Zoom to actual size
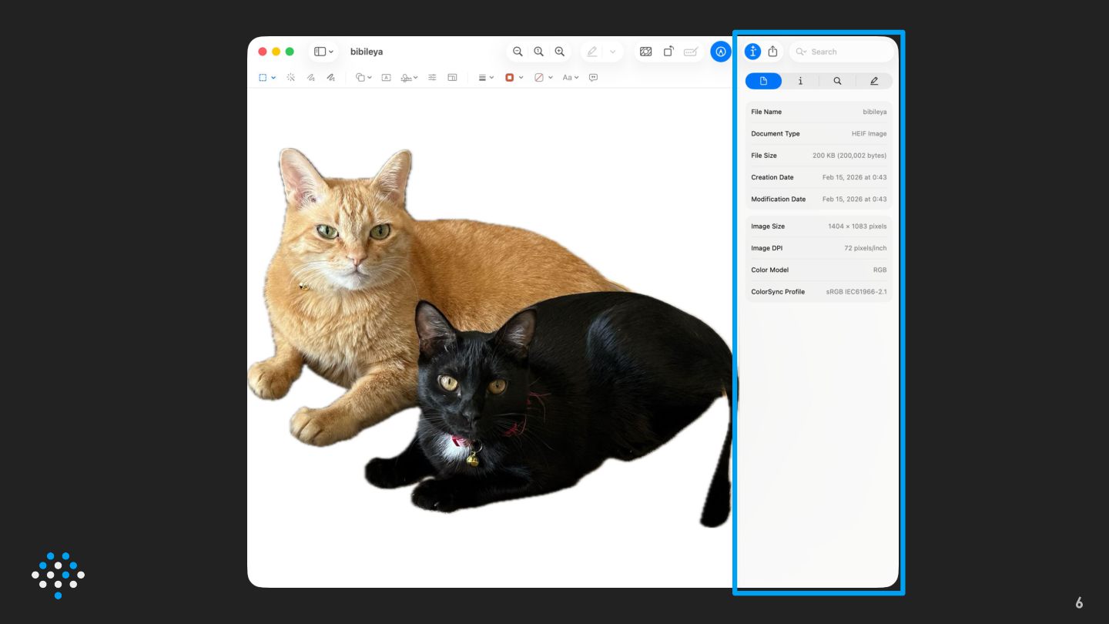Image resolution: width=1109 pixels, height=624 pixels. pos(539,52)
